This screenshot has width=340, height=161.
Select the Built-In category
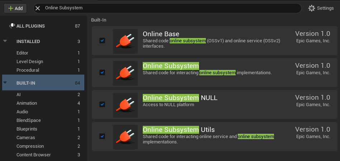point(43,82)
